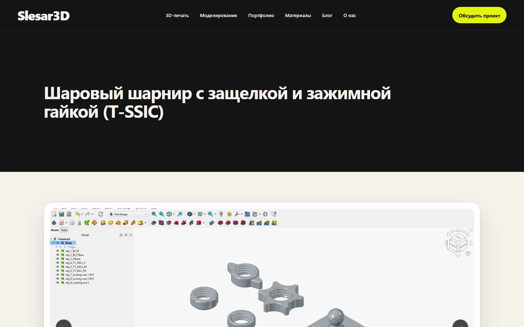This screenshot has height=327, width=524.
Task: Click the Save floppy-disk icon in FreeCAD
Action: point(69,214)
